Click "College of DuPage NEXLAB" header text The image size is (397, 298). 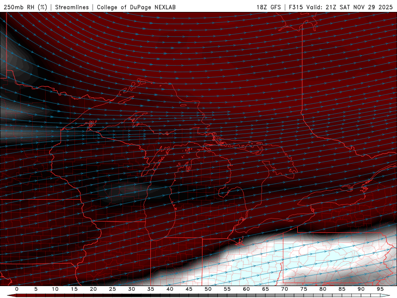(x=136, y=7)
